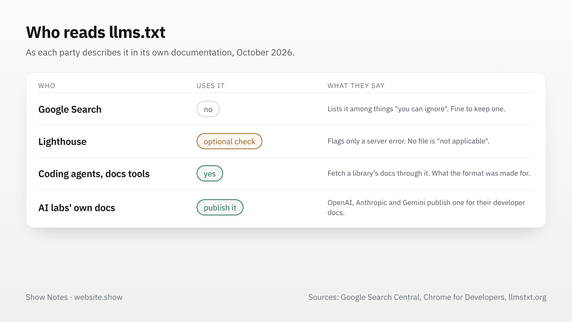
Task: Click the Sources footer line
Action: [427, 297]
